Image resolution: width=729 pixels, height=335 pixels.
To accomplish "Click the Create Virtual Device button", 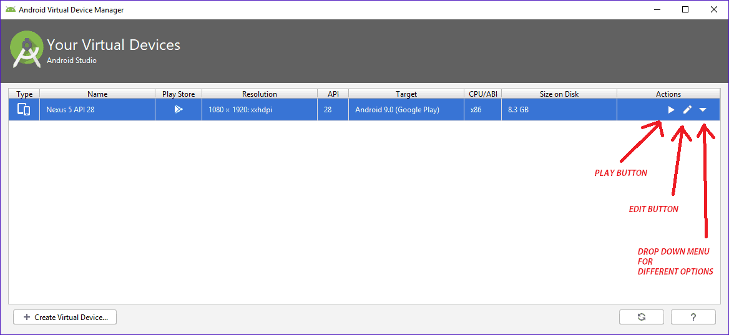I will pos(65,318).
